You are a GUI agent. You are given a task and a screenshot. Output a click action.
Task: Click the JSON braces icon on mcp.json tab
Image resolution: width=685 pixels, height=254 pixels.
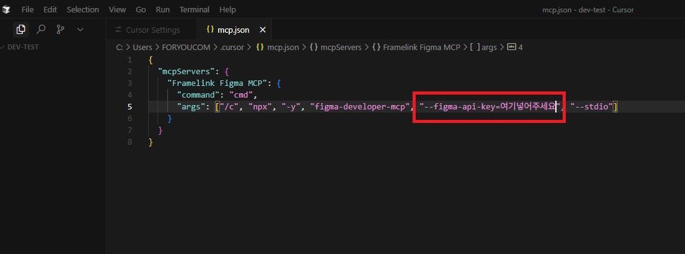point(210,30)
